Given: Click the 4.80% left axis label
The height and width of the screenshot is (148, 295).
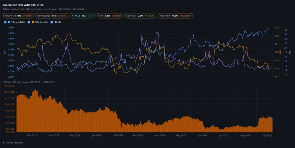Looking at the screenshot, I should [x=11, y=28].
